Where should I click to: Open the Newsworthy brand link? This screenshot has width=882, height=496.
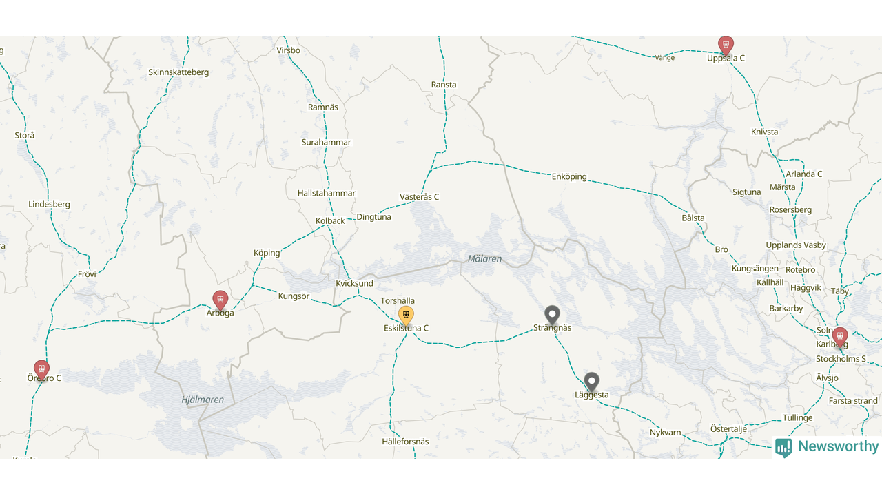pos(827,447)
